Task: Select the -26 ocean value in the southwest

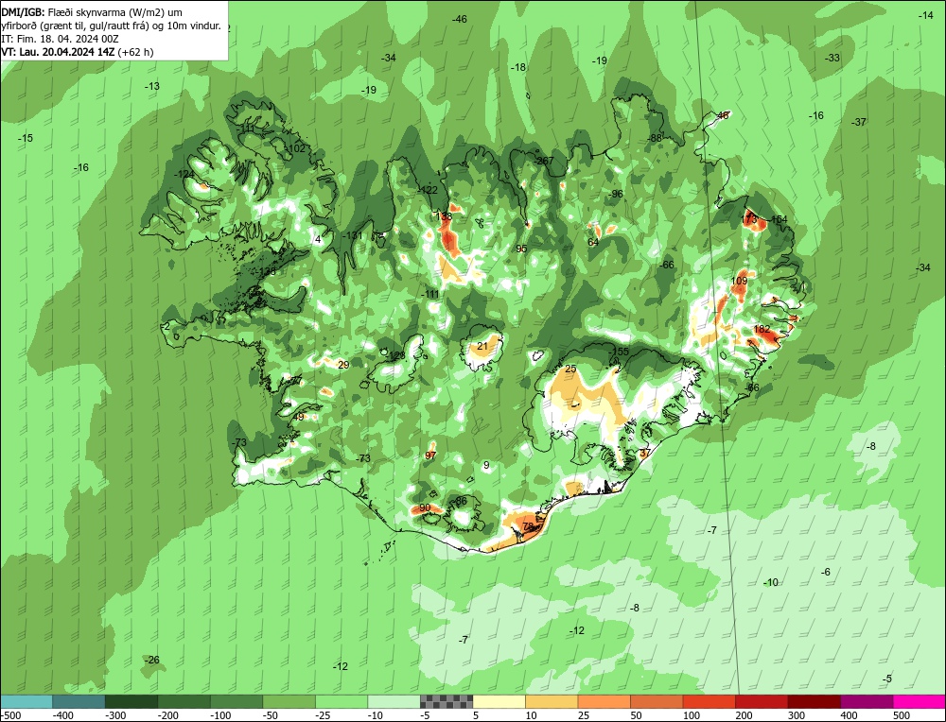Action: pos(152,660)
